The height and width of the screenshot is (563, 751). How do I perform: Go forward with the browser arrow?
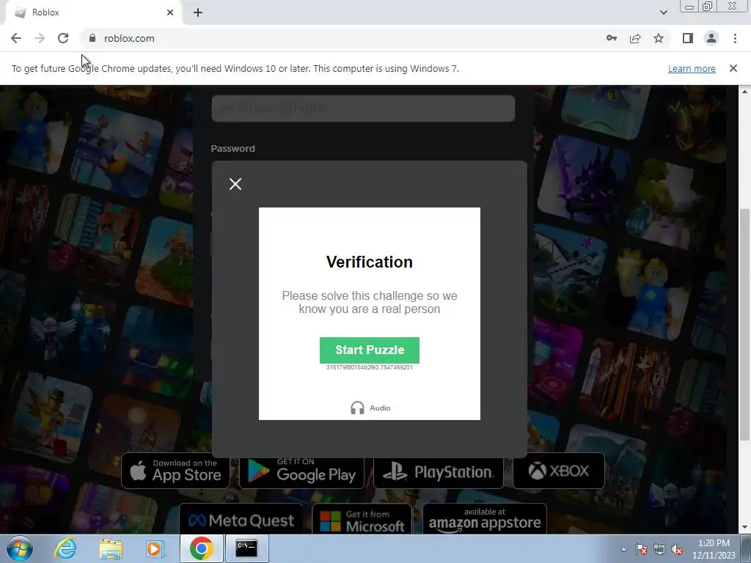(x=40, y=38)
